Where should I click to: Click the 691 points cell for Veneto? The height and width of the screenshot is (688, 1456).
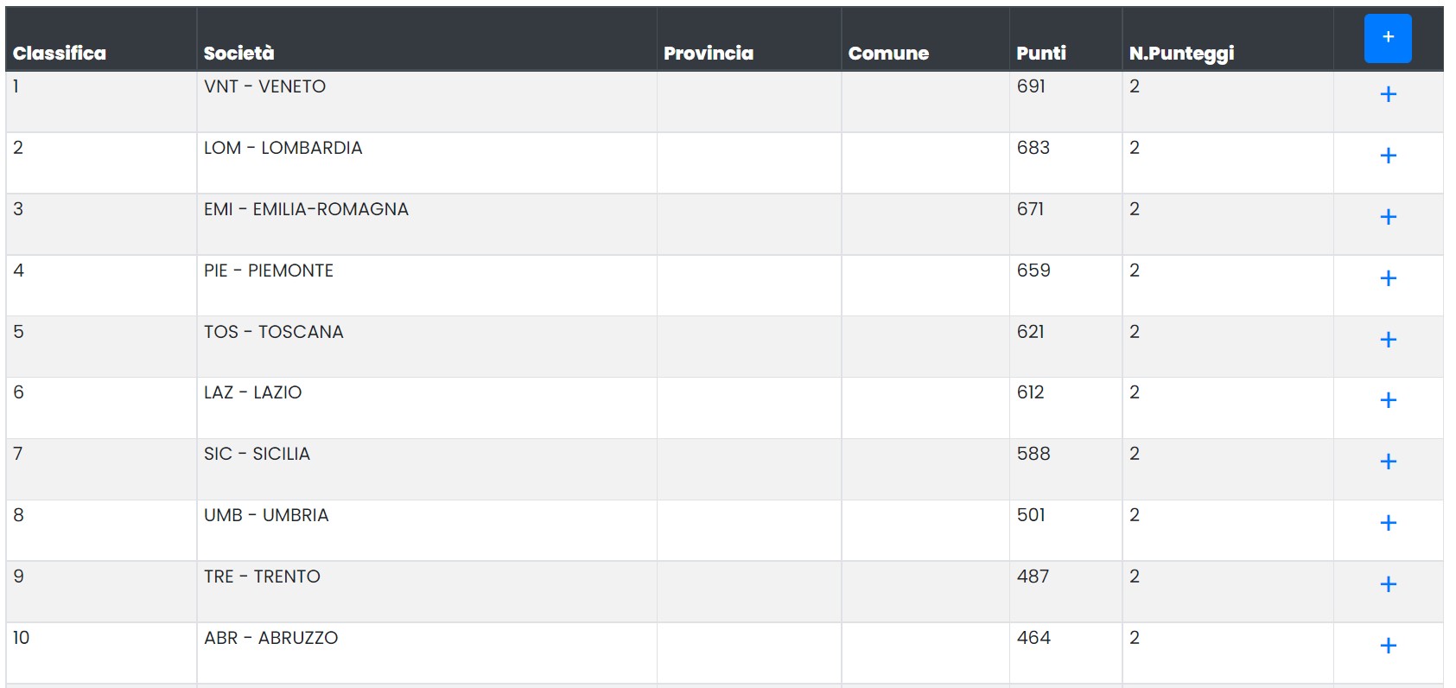(1031, 86)
